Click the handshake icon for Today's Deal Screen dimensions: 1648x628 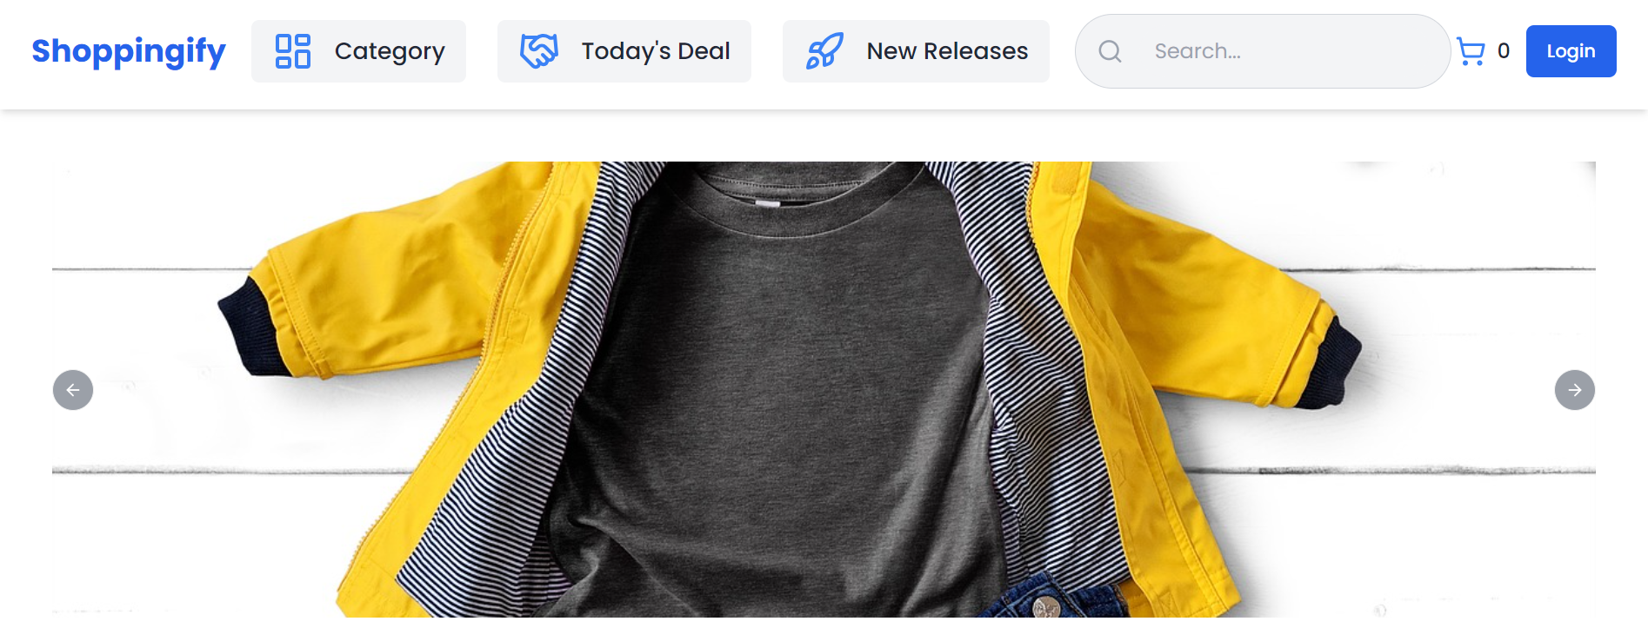coord(539,51)
